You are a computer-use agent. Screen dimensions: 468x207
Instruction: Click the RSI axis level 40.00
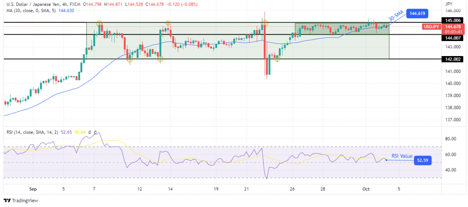(x=450, y=170)
